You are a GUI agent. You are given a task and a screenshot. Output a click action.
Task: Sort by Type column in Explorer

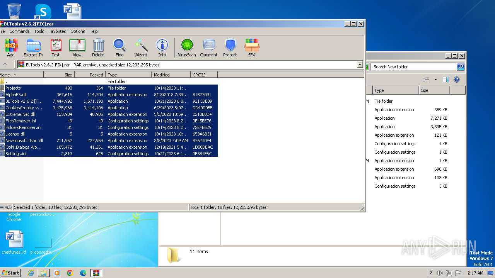(396, 90)
